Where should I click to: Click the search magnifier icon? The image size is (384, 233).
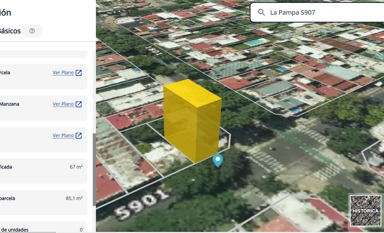coord(261,12)
